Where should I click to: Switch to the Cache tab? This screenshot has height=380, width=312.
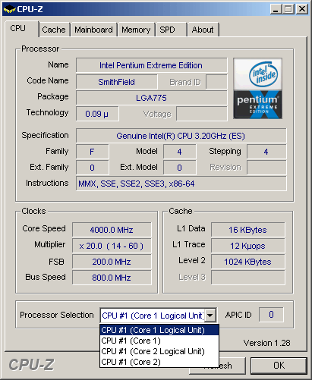[x=54, y=30]
